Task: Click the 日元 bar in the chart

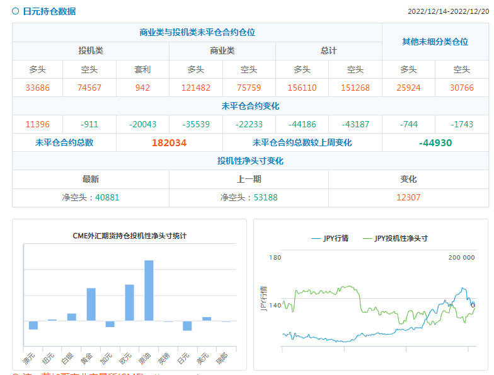Action: [187, 326]
